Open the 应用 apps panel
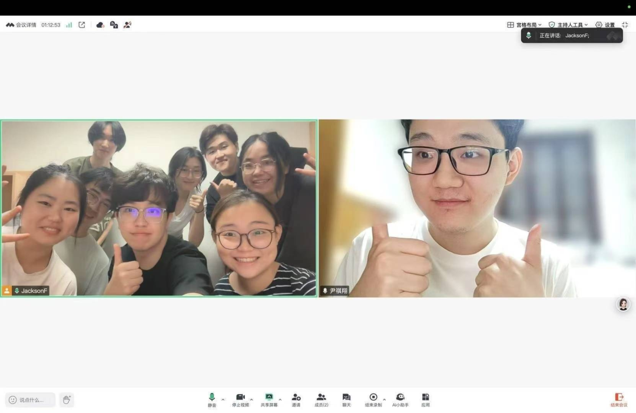 click(426, 399)
